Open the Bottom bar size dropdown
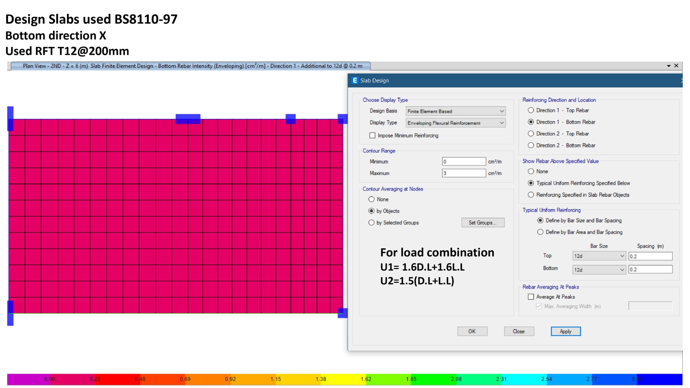This screenshot has width=690, height=388. point(599,270)
